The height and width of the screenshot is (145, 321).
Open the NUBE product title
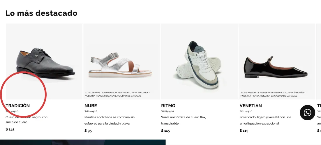[91, 106]
